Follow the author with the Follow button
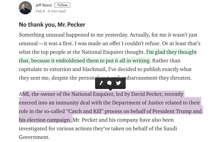 [x=62, y=5]
